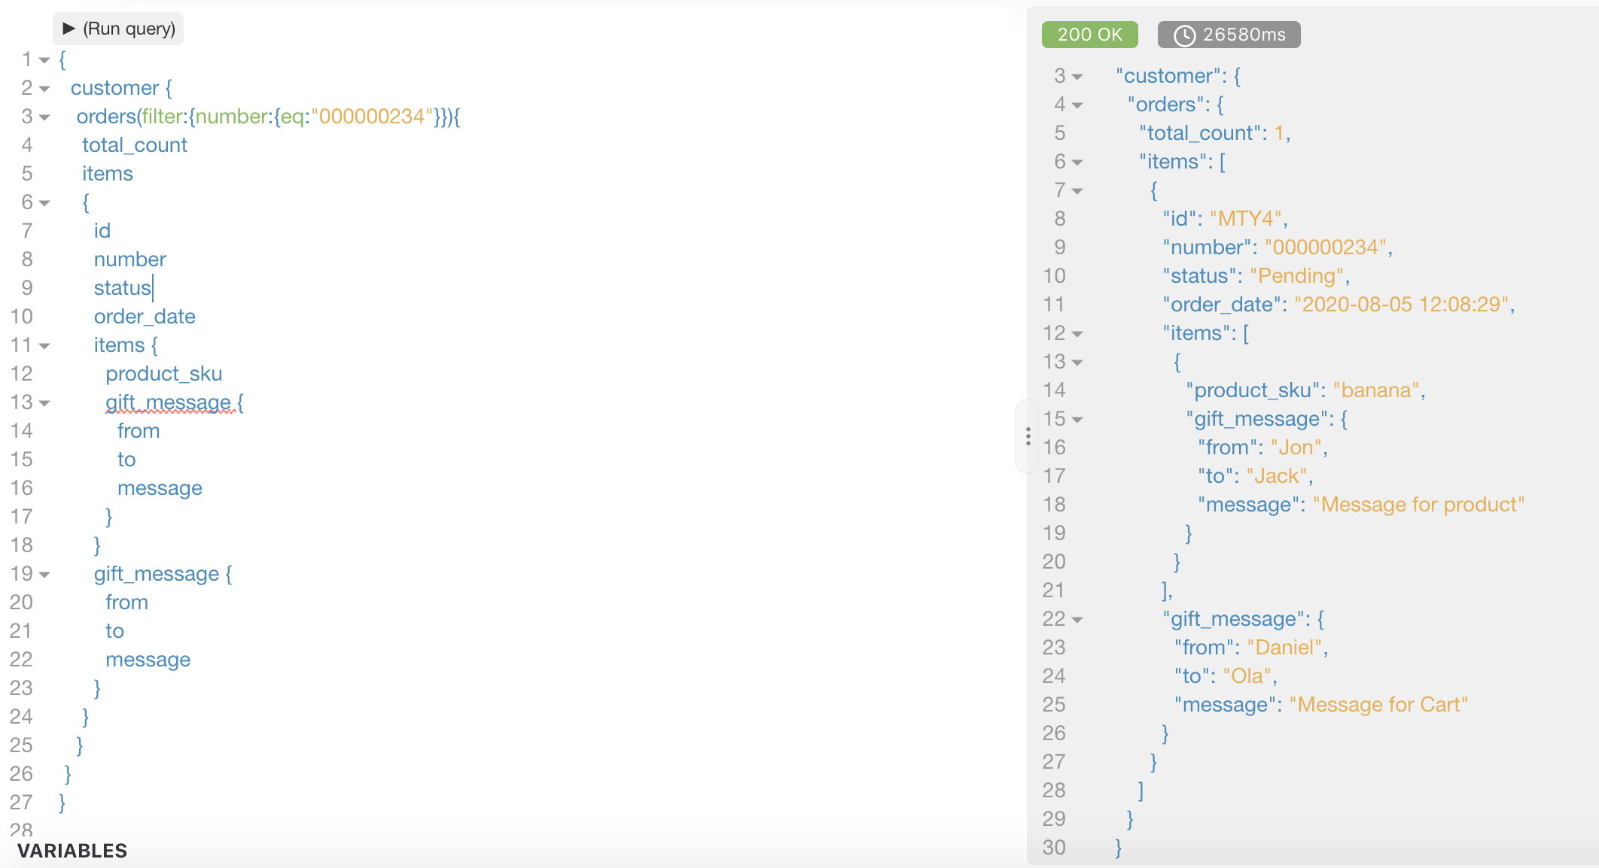Image resolution: width=1599 pixels, height=868 pixels.
Task: Click the "MTY4" id value in response
Action: click(x=1245, y=219)
